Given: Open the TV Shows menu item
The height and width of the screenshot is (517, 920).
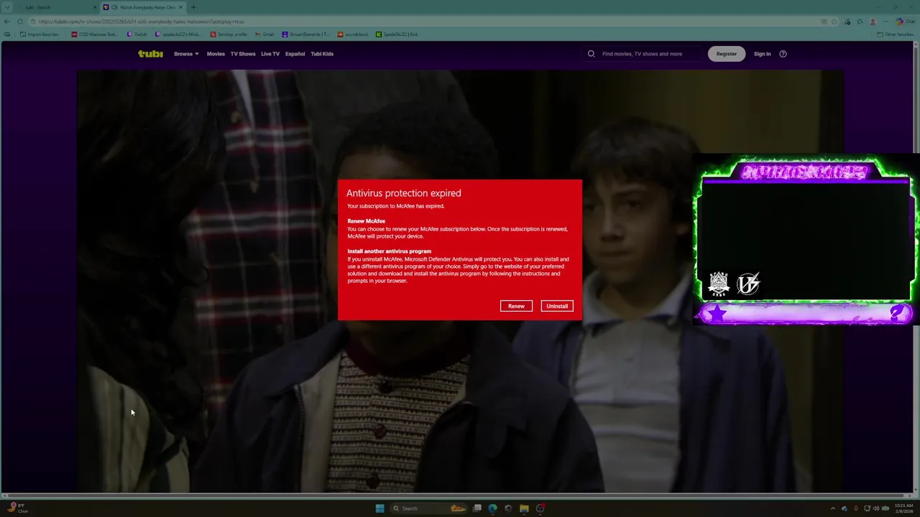Looking at the screenshot, I should click(x=243, y=54).
